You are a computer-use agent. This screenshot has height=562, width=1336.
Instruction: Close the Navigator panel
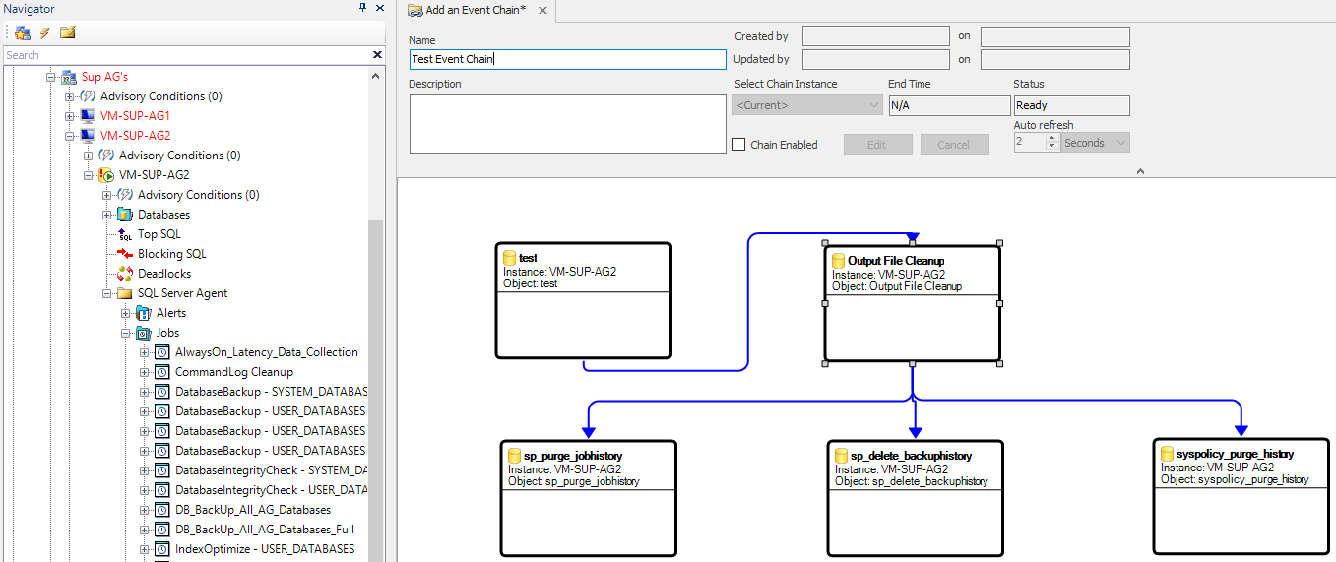380,8
